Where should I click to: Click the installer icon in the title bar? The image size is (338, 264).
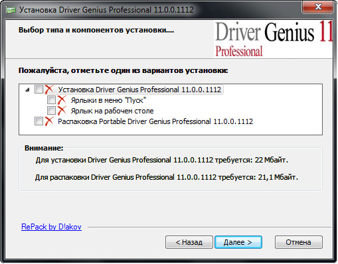pos(11,10)
